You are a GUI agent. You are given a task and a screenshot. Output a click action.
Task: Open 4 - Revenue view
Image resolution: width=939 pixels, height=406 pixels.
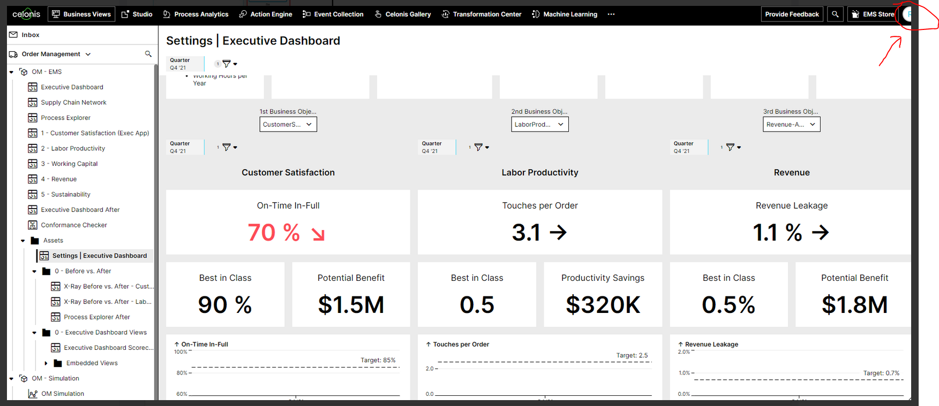click(58, 179)
